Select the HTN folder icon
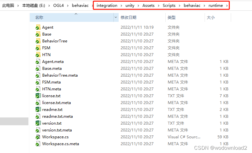The height and width of the screenshot is (153, 252). click(38, 55)
